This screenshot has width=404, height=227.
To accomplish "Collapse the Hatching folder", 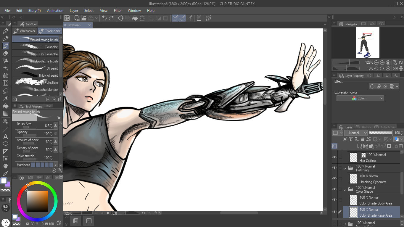I will [345, 168].
